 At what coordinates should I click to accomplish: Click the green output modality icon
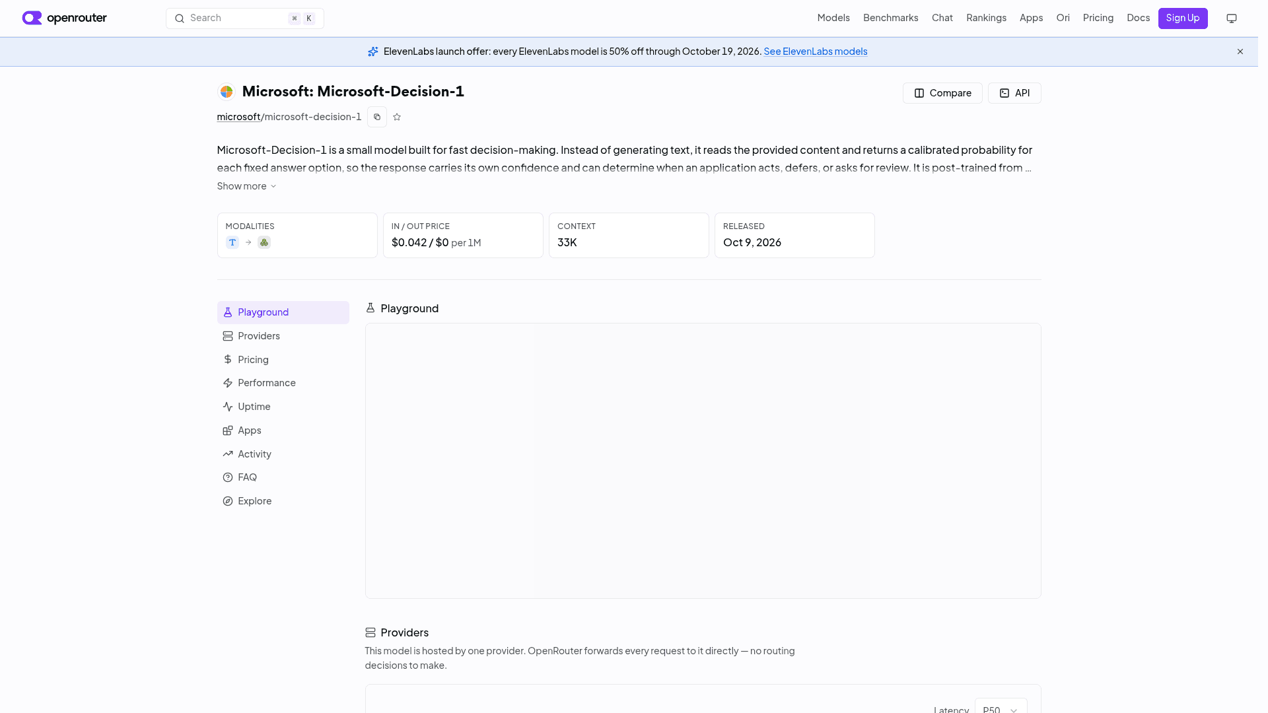264,242
